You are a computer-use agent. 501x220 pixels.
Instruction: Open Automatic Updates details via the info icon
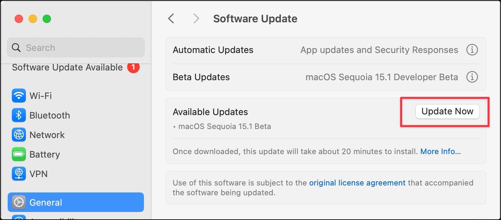pyautogui.click(x=472, y=50)
